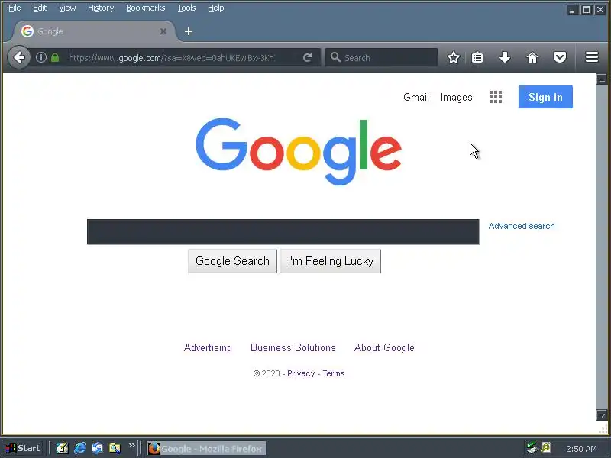Go to the Home page icon

(x=532, y=58)
